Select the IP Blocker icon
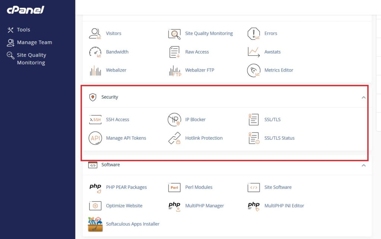The width and height of the screenshot is (381, 239). click(175, 119)
